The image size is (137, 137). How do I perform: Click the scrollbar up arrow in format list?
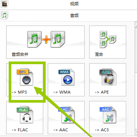(136, 25)
